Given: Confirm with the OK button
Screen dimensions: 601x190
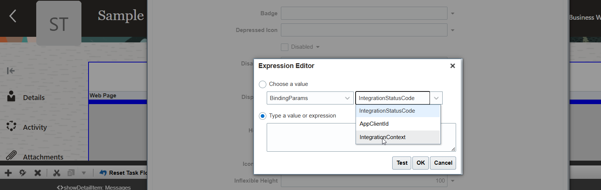Looking at the screenshot, I should (421, 163).
